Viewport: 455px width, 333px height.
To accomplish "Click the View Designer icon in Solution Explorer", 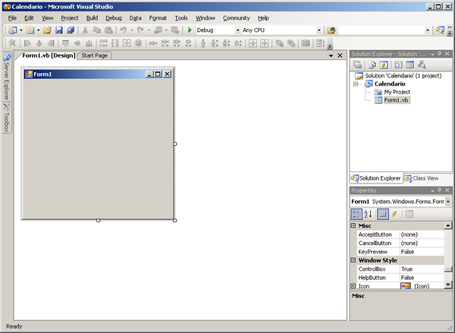I will [x=409, y=64].
